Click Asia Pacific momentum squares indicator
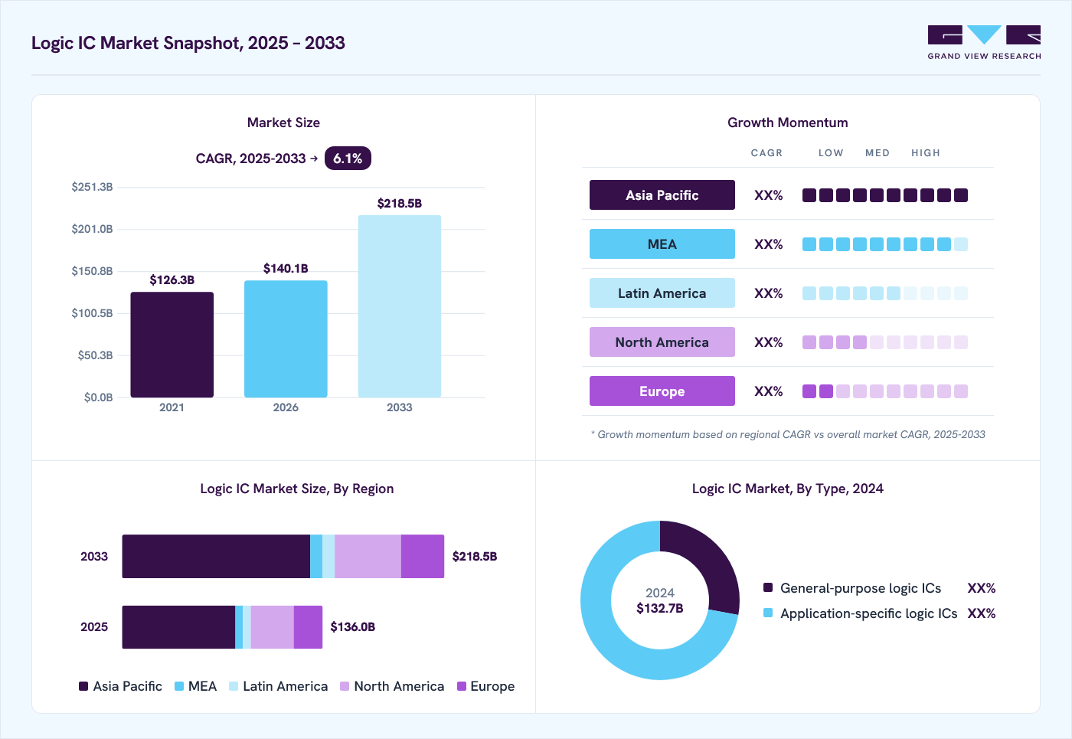The image size is (1072, 739). point(885,195)
